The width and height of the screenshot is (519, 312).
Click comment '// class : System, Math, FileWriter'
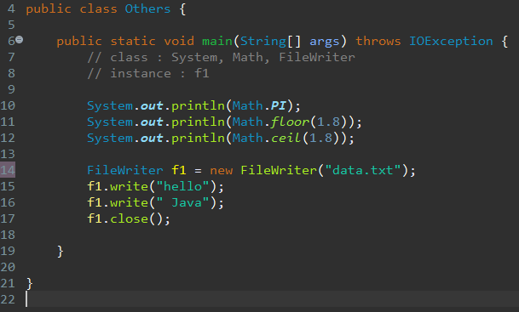[221, 58]
